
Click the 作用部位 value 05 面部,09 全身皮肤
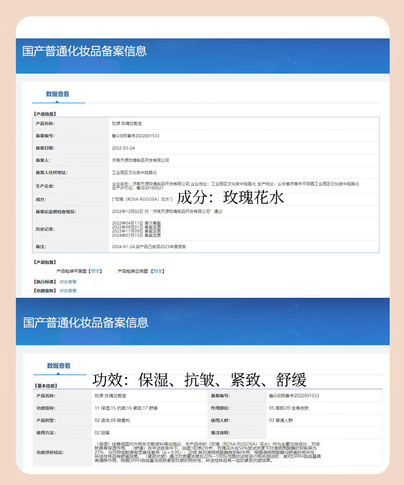(288, 408)
